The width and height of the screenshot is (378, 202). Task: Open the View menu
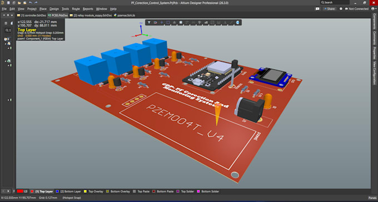21,9
